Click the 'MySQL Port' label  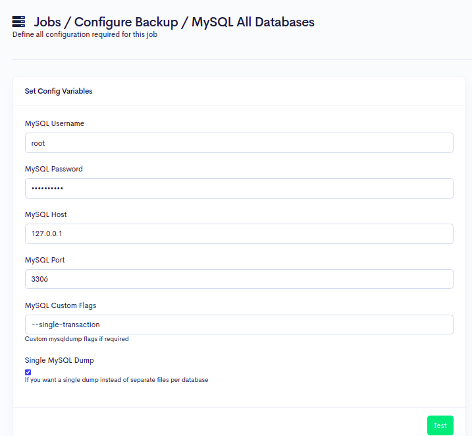(45, 260)
